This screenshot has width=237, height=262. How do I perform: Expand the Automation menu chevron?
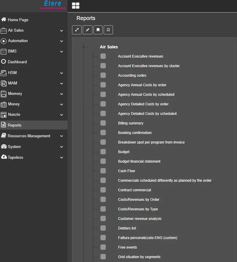(x=62, y=41)
